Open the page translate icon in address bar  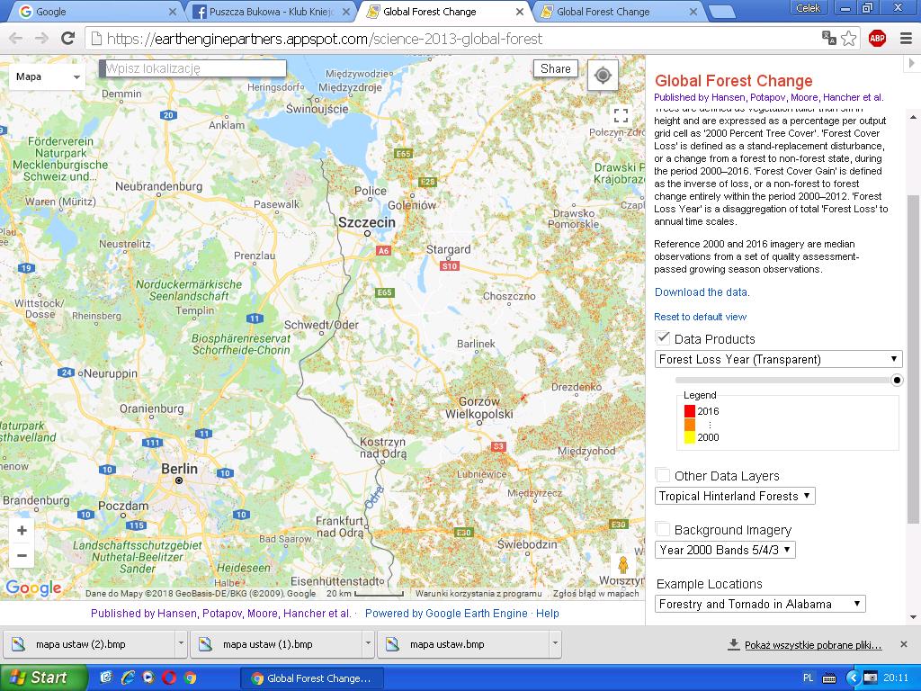point(828,38)
